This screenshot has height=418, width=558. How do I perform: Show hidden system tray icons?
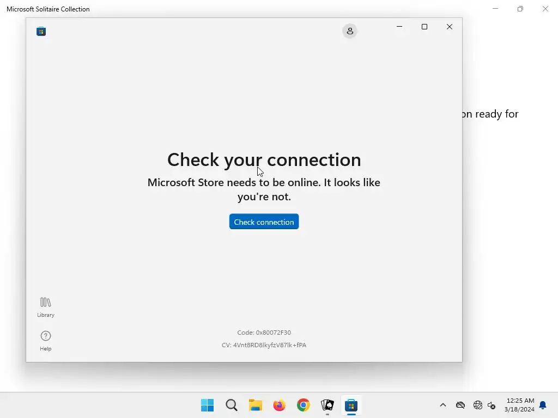pyautogui.click(x=442, y=405)
